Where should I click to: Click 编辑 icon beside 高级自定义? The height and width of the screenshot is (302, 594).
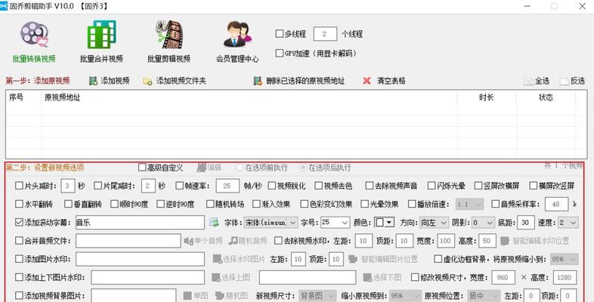202,168
